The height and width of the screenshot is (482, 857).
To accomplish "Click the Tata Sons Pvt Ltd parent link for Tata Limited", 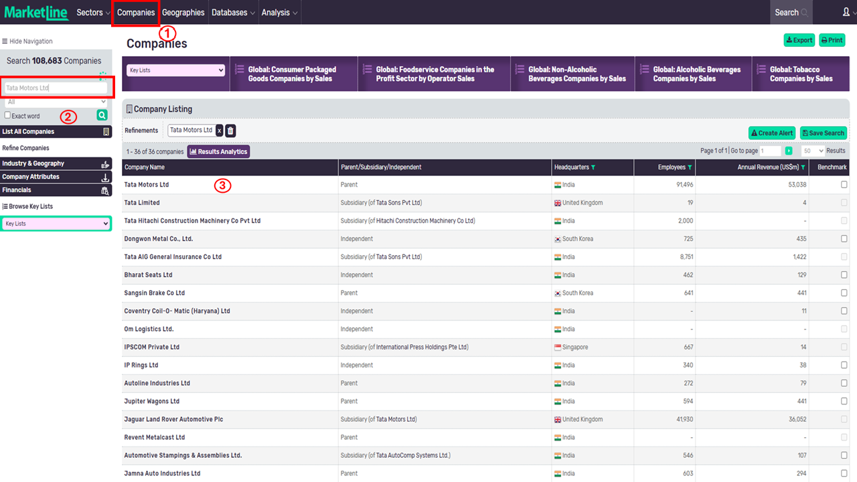I will coord(398,203).
